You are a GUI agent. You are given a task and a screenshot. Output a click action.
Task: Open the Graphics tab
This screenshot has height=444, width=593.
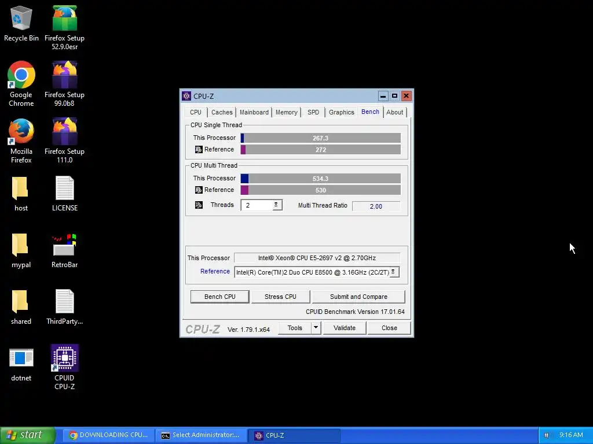tap(342, 112)
